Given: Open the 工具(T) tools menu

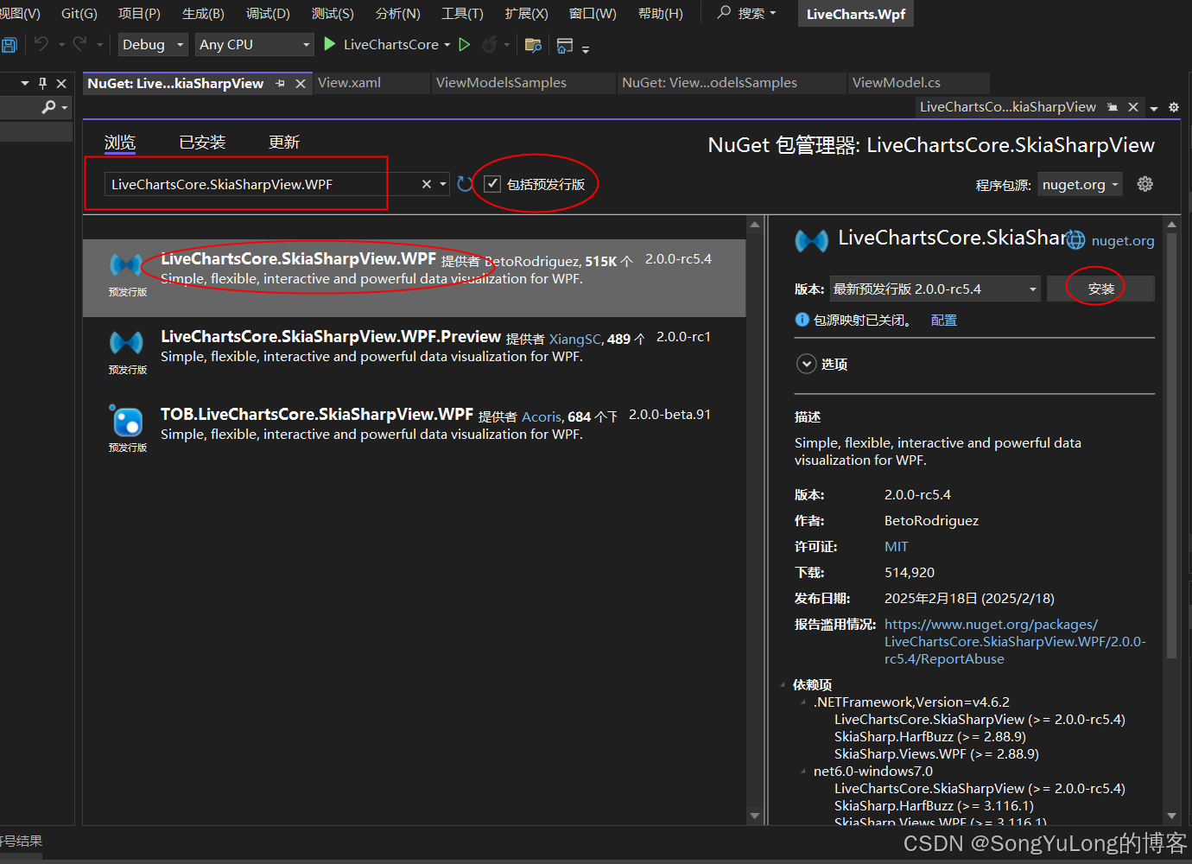Looking at the screenshot, I should (462, 13).
